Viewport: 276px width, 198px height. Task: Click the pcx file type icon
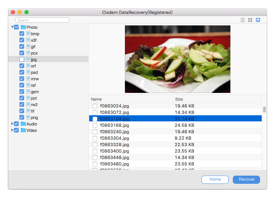[x=28, y=53]
